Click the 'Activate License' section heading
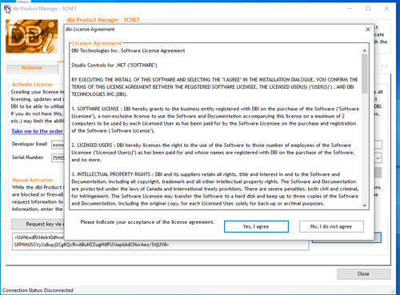400x295 pixels. pyautogui.click(x=32, y=85)
